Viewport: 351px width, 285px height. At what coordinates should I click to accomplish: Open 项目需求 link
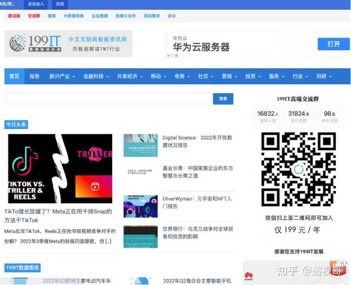click(152, 16)
